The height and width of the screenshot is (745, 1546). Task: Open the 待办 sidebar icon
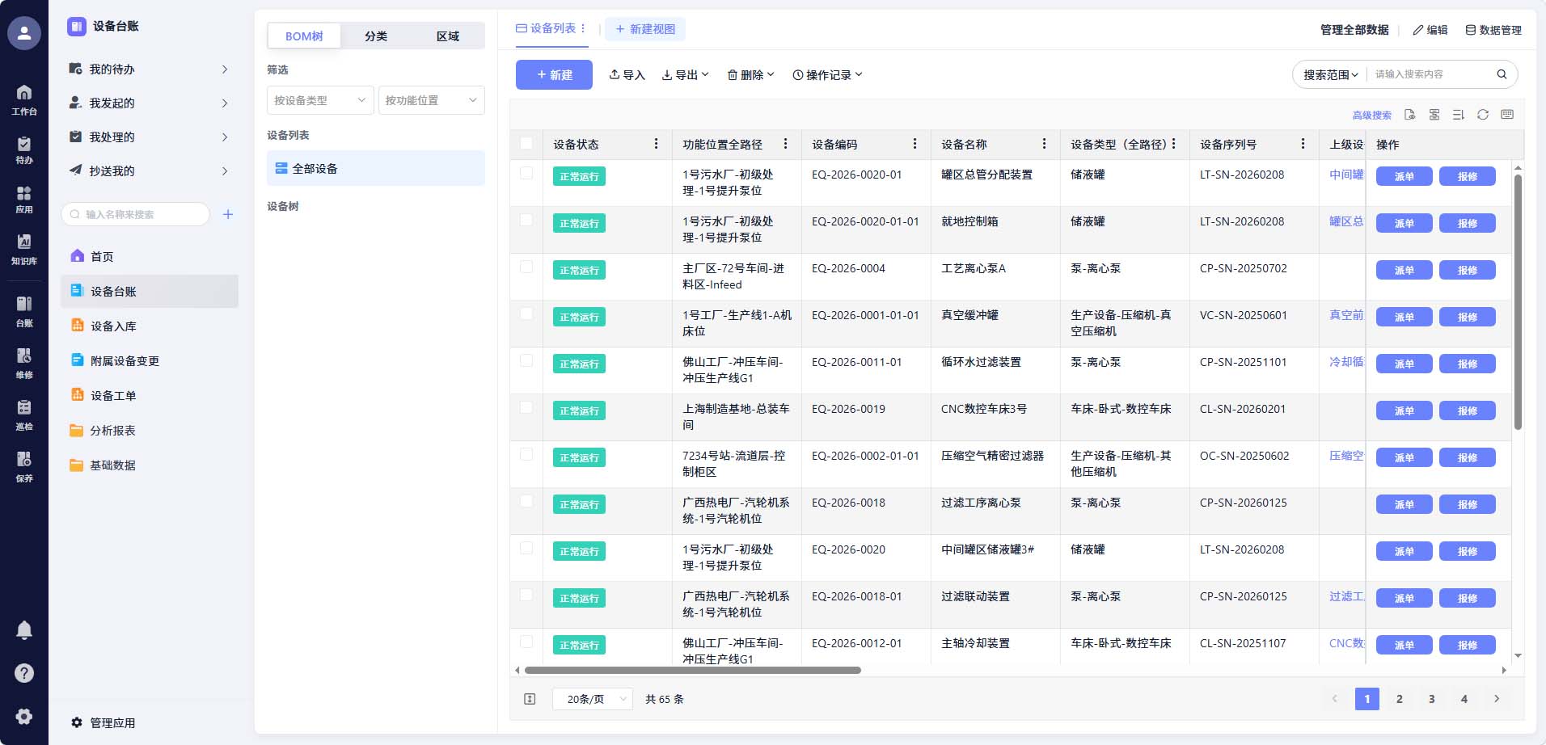[24, 150]
